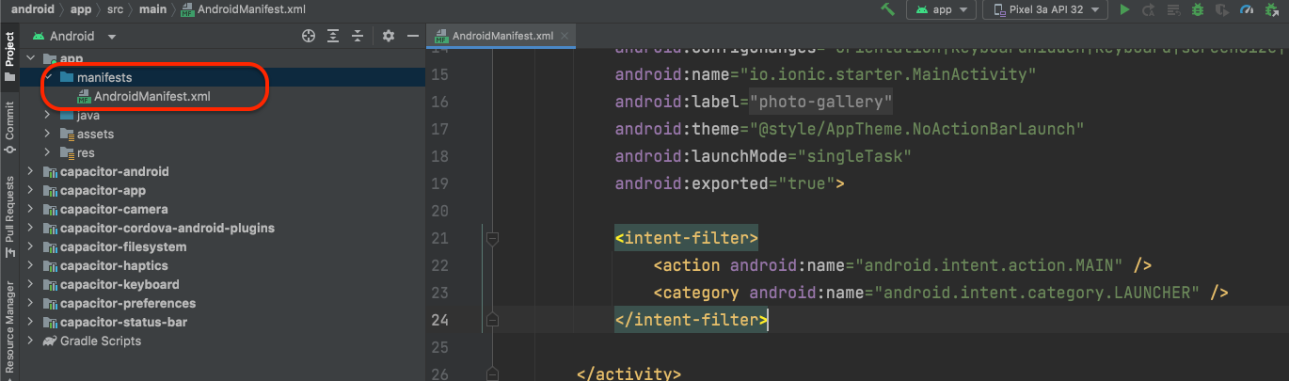This screenshot has height=381, width=1289.
Task: Expand the capacitor-keyboard module
Action: click(30, 284)
